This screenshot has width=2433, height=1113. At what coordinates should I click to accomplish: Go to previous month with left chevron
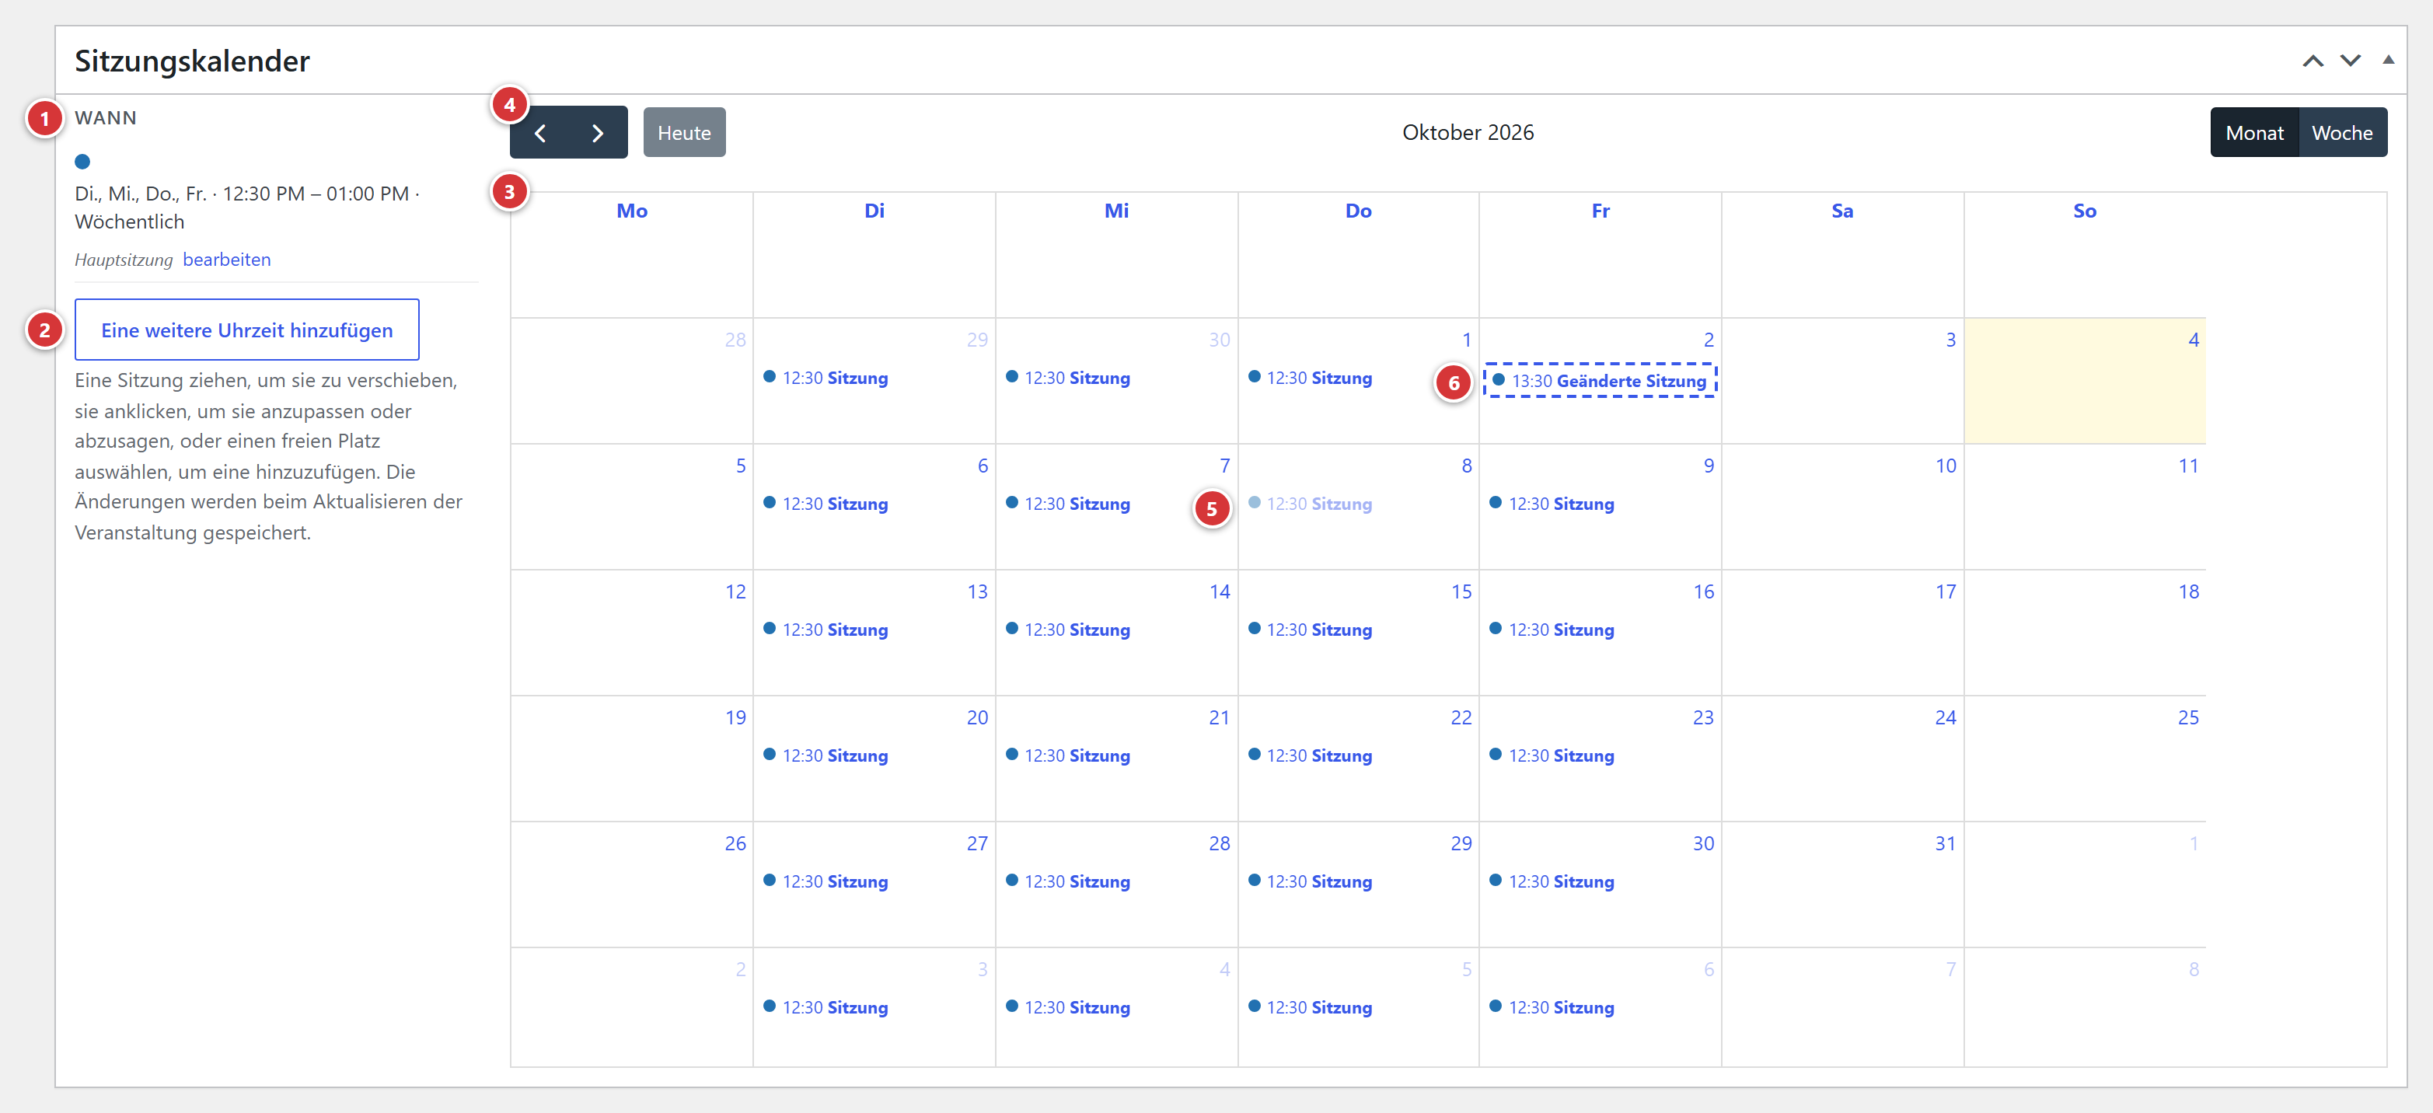540,133
